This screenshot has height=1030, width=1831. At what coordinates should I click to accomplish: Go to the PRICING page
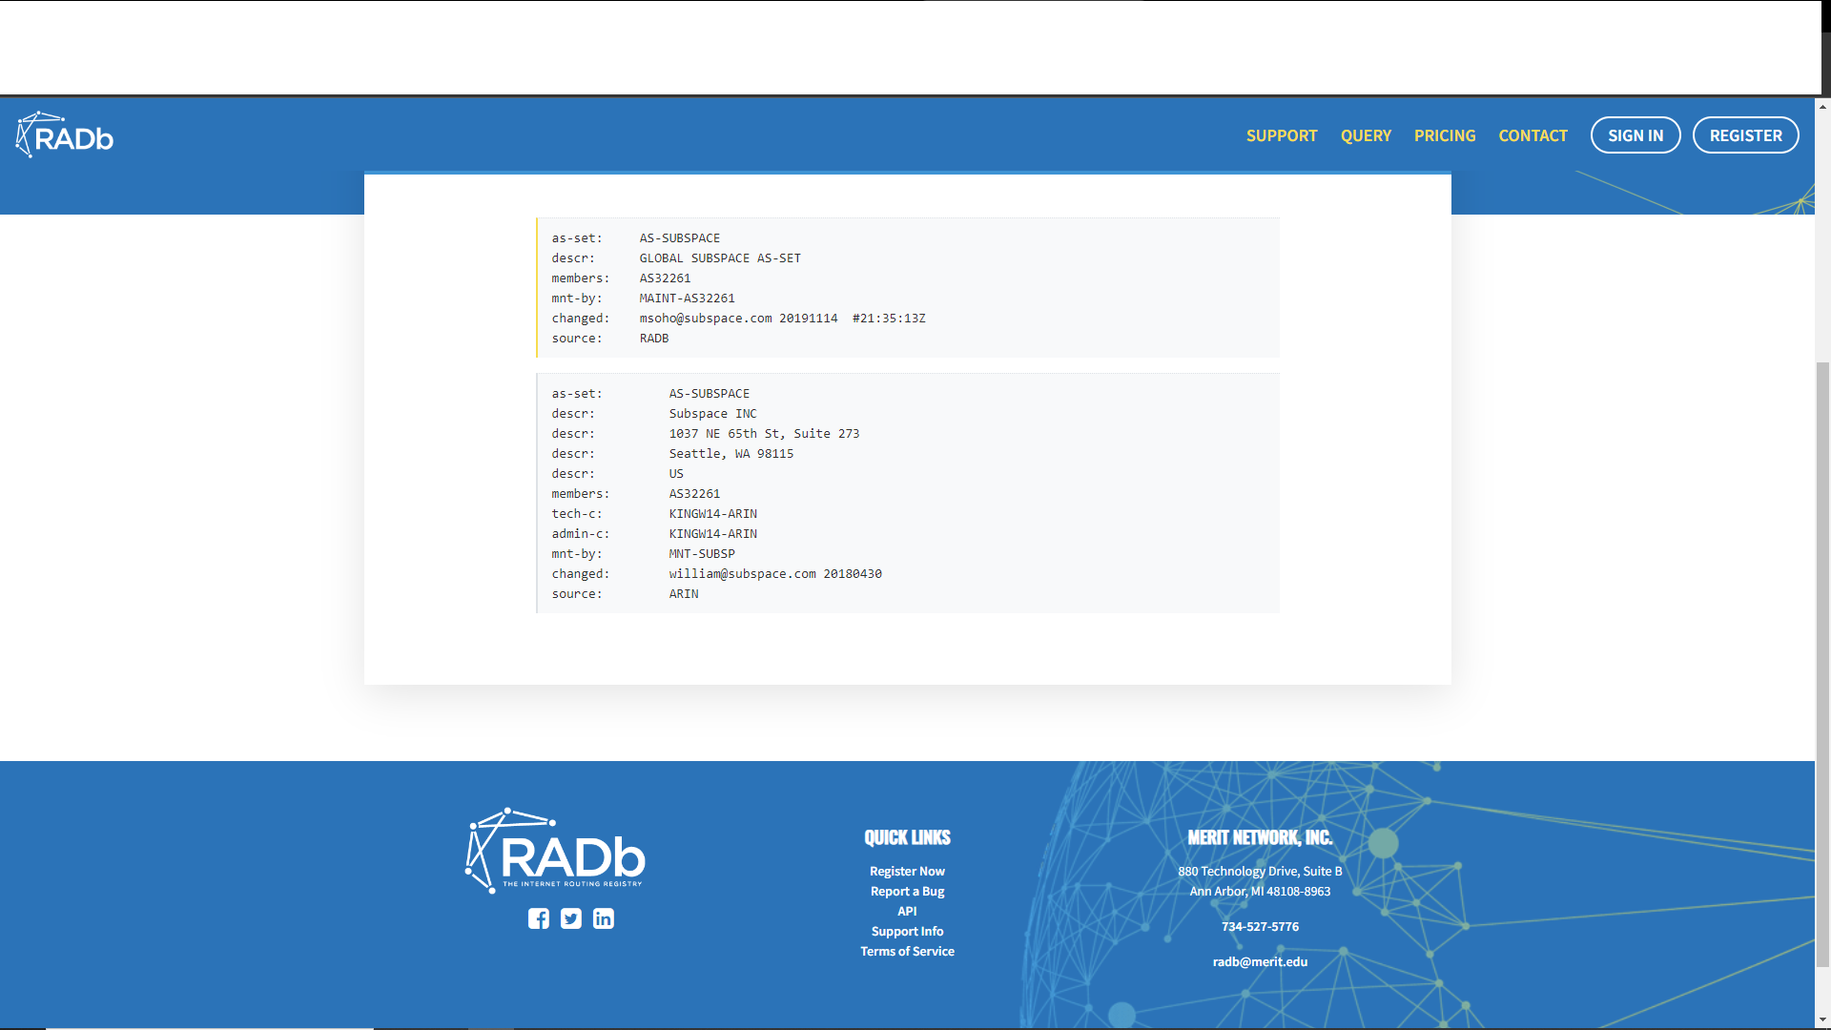click(1445, 135)
